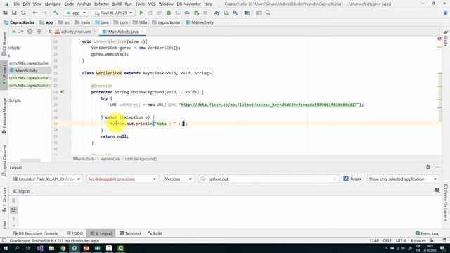The height and width of the screenshot is (253, 450).
Task: Click the Sync Project with Gradle icon
Action: point(217,13)
